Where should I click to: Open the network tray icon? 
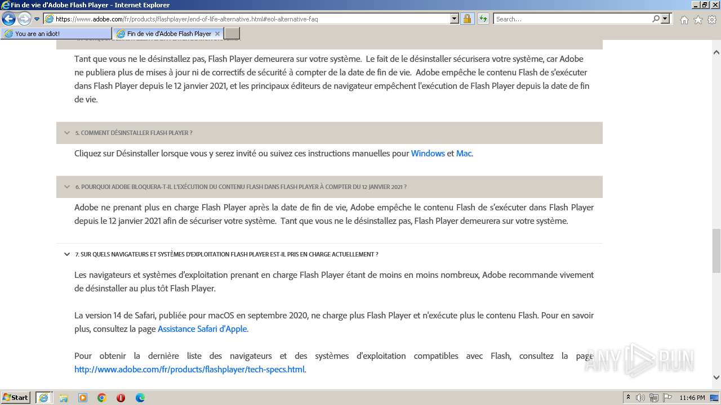654,398
